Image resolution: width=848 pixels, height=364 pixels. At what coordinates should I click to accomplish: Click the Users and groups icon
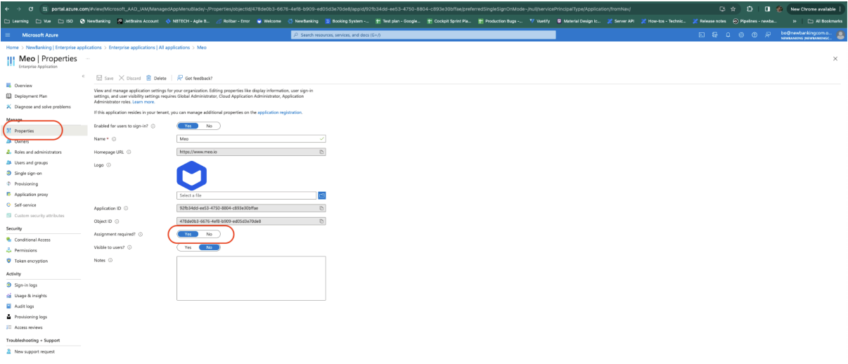(x=8, y=162)
